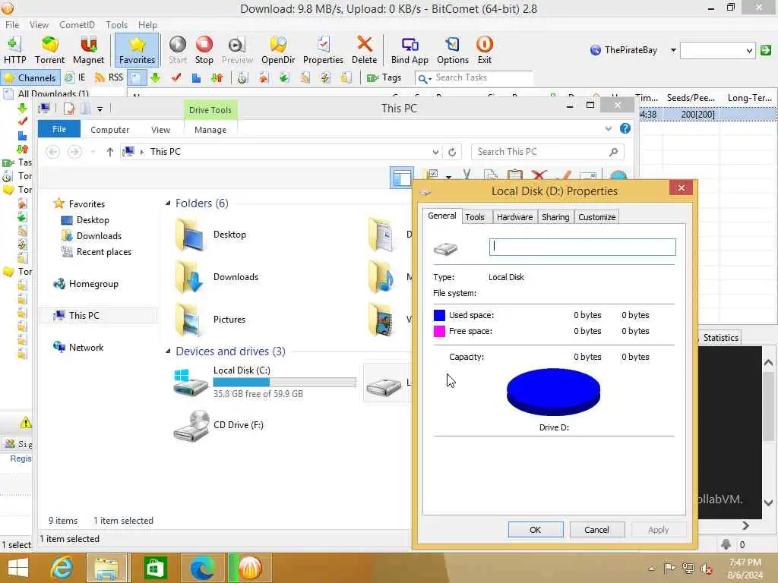
Task: Click the Explorer help question mark icon
Action: (625, 129)
